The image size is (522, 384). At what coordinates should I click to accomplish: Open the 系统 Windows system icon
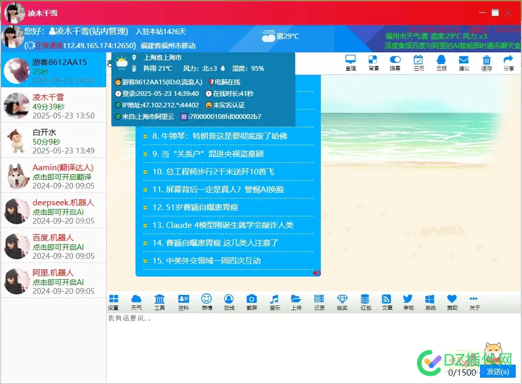tap(430, 302)
